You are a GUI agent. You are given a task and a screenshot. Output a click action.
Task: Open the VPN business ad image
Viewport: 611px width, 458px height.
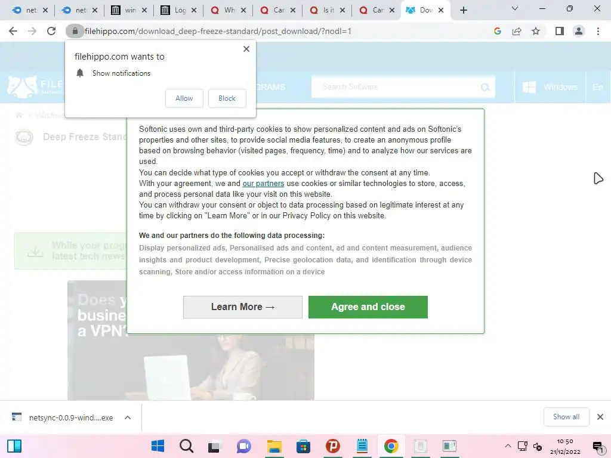[190, 341]
